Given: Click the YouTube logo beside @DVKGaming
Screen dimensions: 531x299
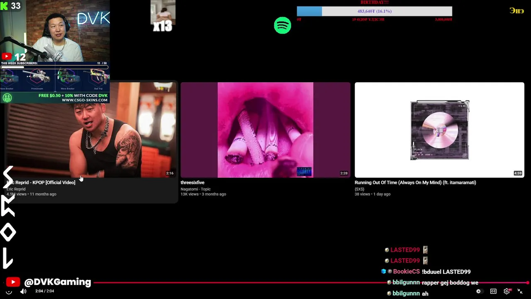Looking at the screenshot, I should (13, 282).
